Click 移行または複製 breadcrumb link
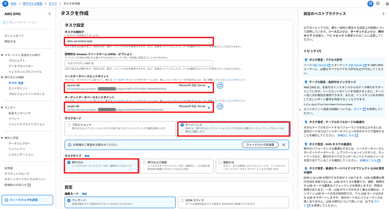The image size is (389, 209). [x=33, y=4]
